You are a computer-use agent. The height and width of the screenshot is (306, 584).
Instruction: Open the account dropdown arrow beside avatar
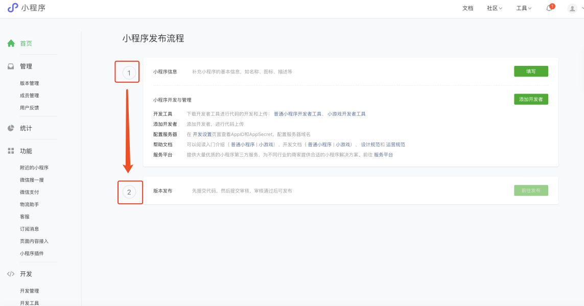pos(582,8)
